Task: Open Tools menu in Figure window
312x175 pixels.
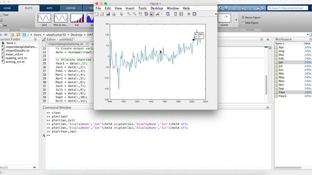Action: pyautogui.click(x=142, y=8)
